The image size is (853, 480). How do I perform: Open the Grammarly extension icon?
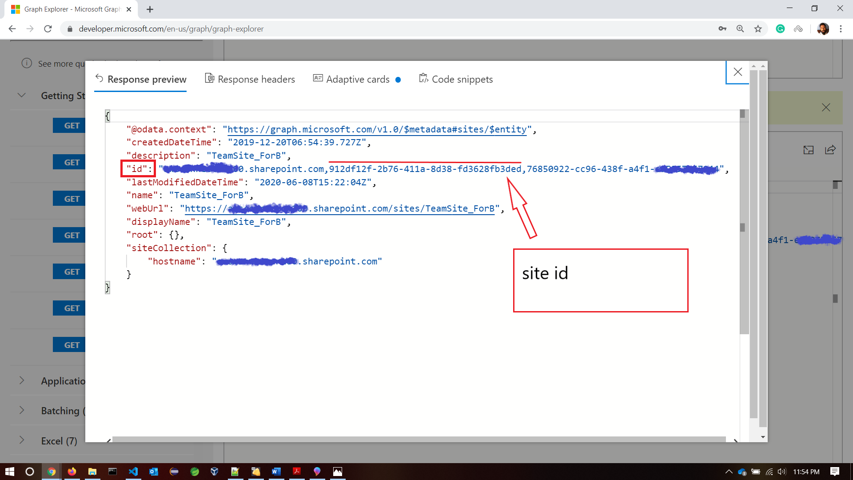coord(781,28)
